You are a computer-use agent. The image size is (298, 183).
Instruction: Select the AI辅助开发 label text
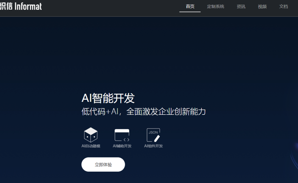pos(122,146)
